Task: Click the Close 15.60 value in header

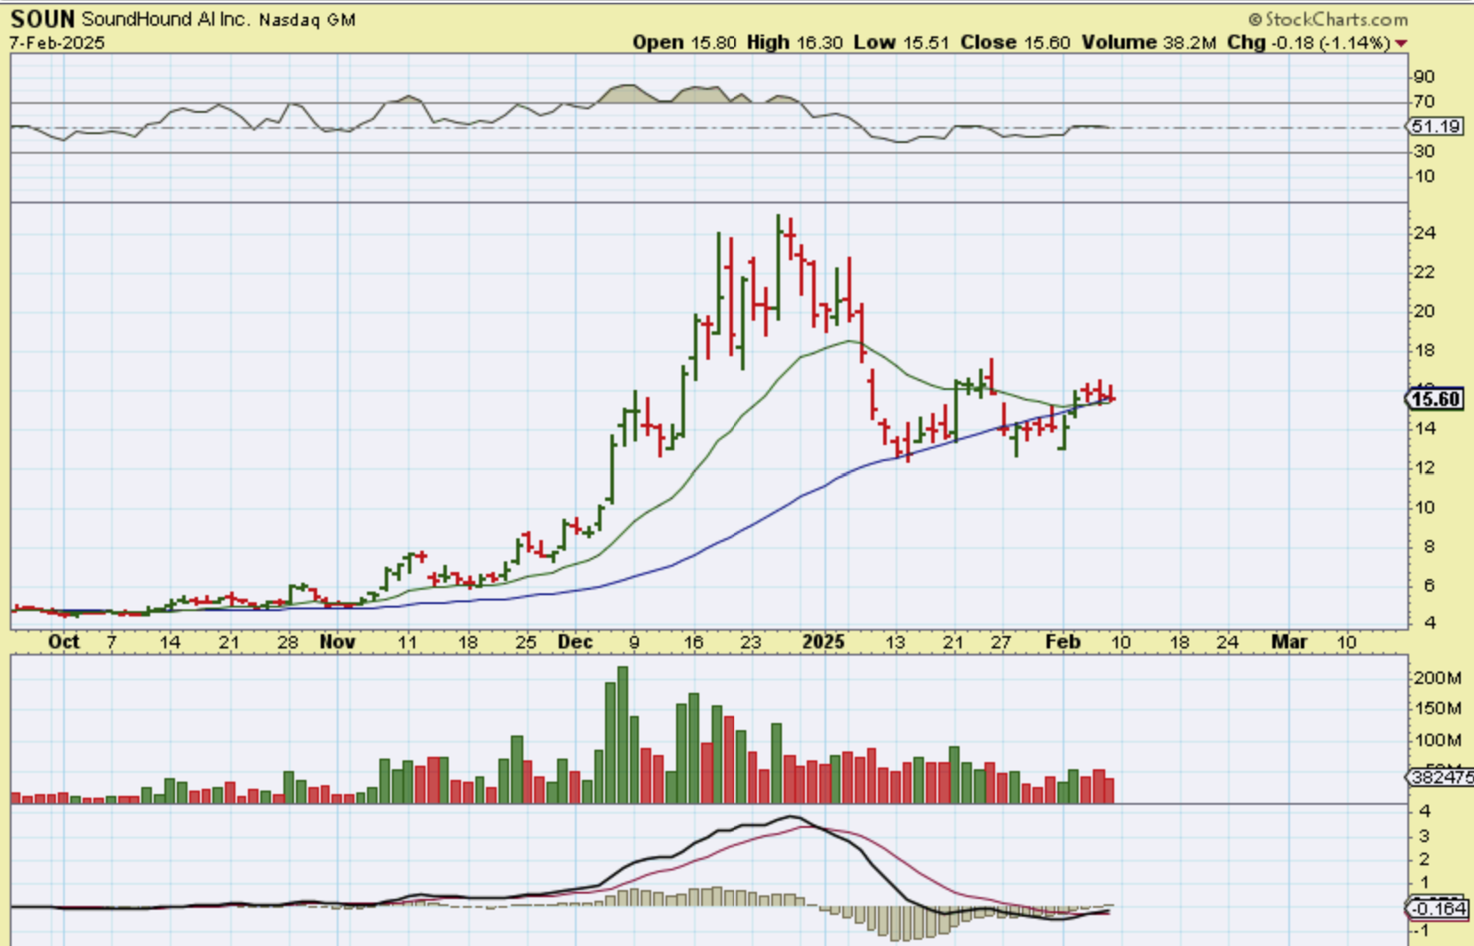Action: (1015, 43)
